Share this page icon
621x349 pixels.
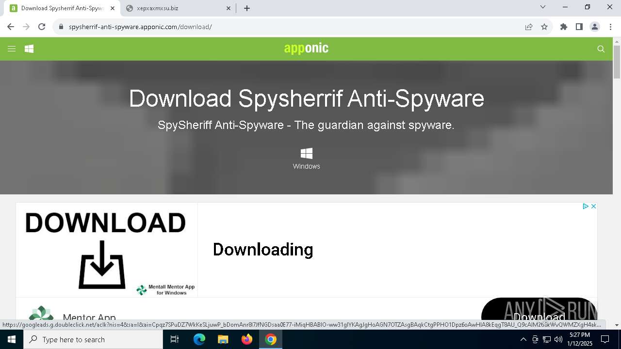(x=529, y=27)
